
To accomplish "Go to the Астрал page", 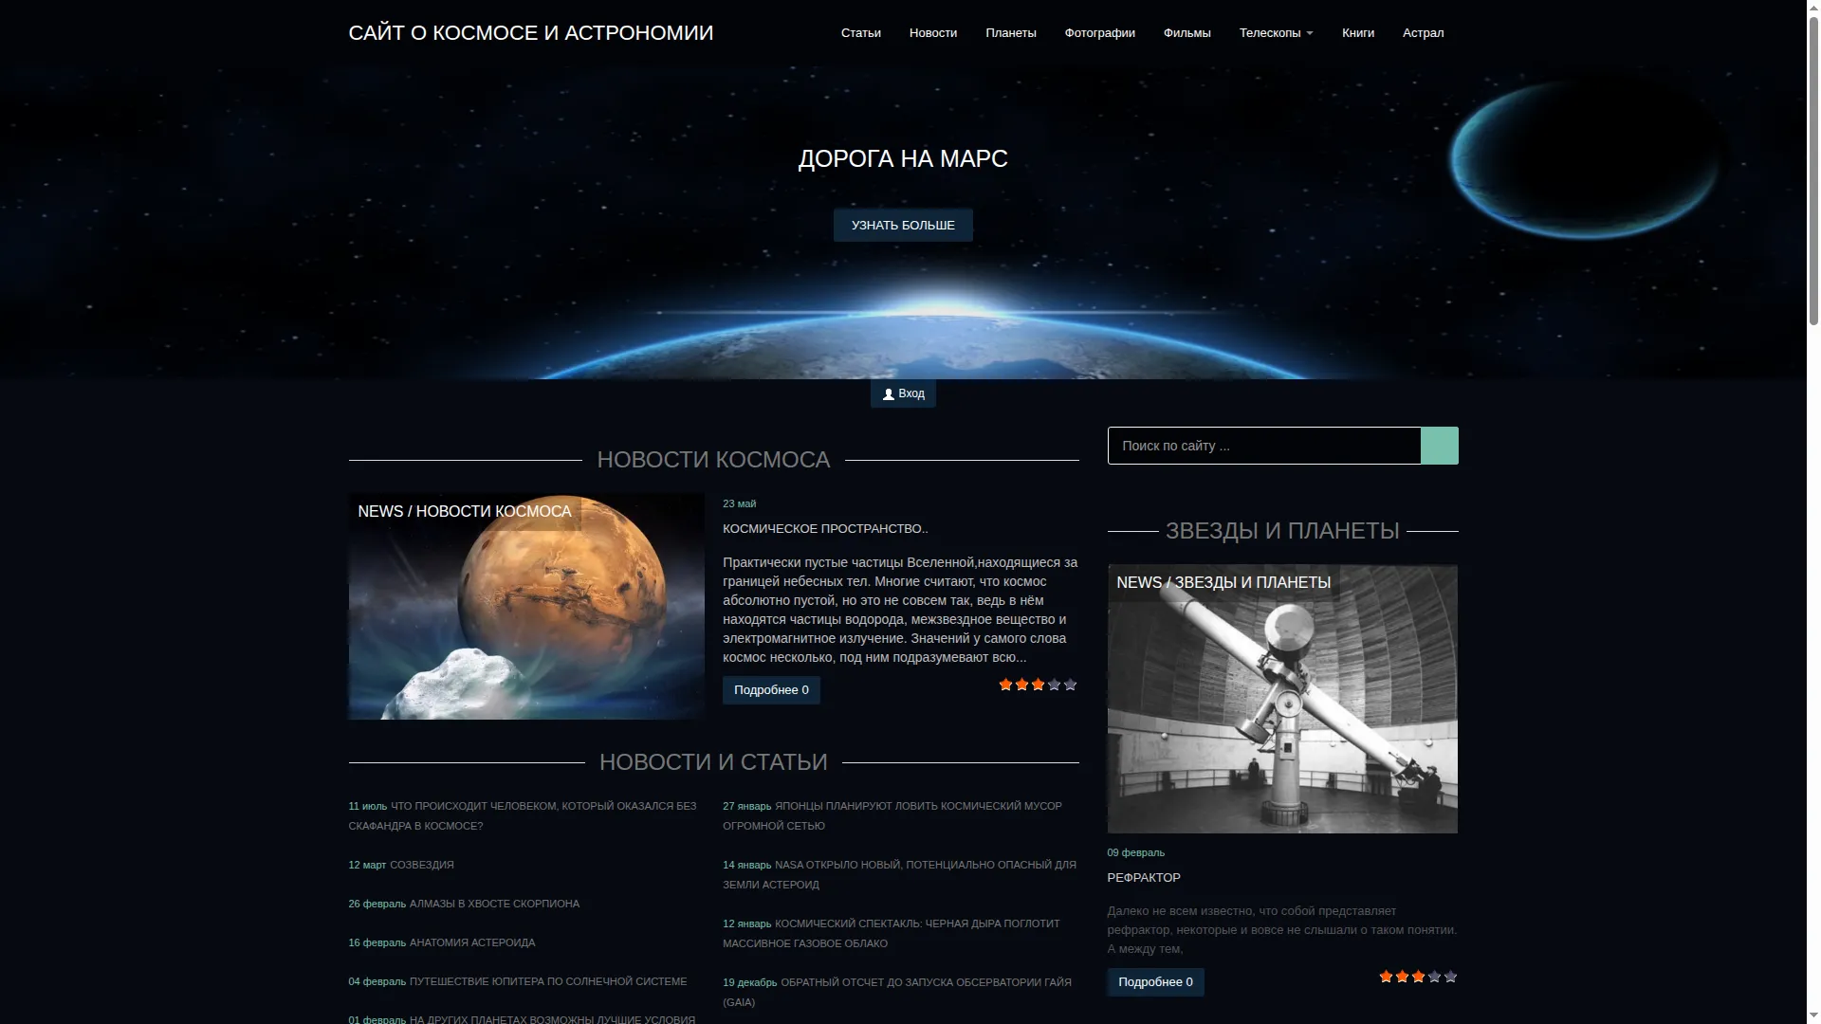I will pos(1423,33).
